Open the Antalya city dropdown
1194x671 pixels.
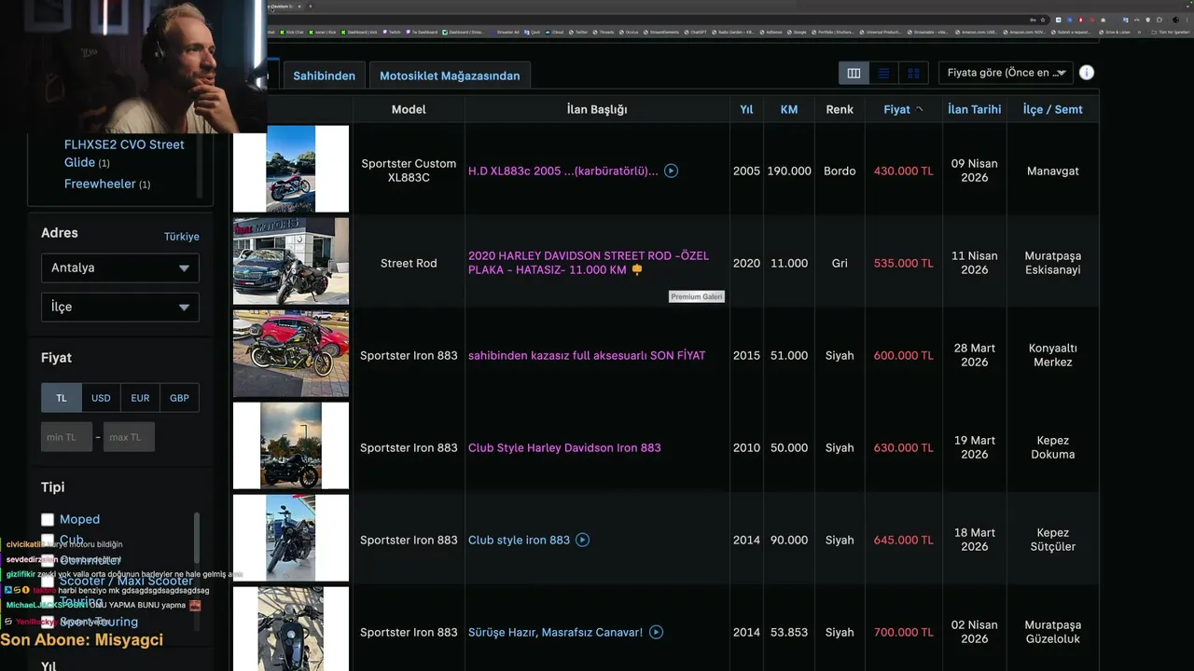click(119, 267)
